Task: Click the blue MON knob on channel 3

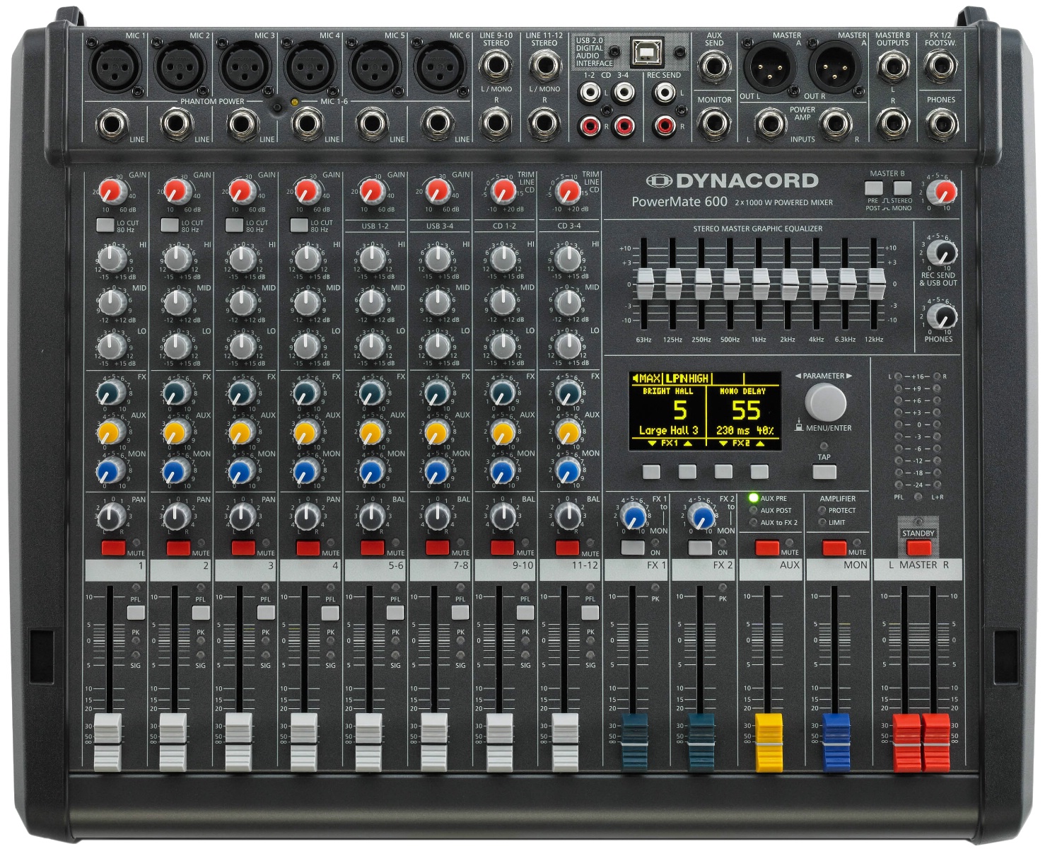Action: tap(241, 470)
